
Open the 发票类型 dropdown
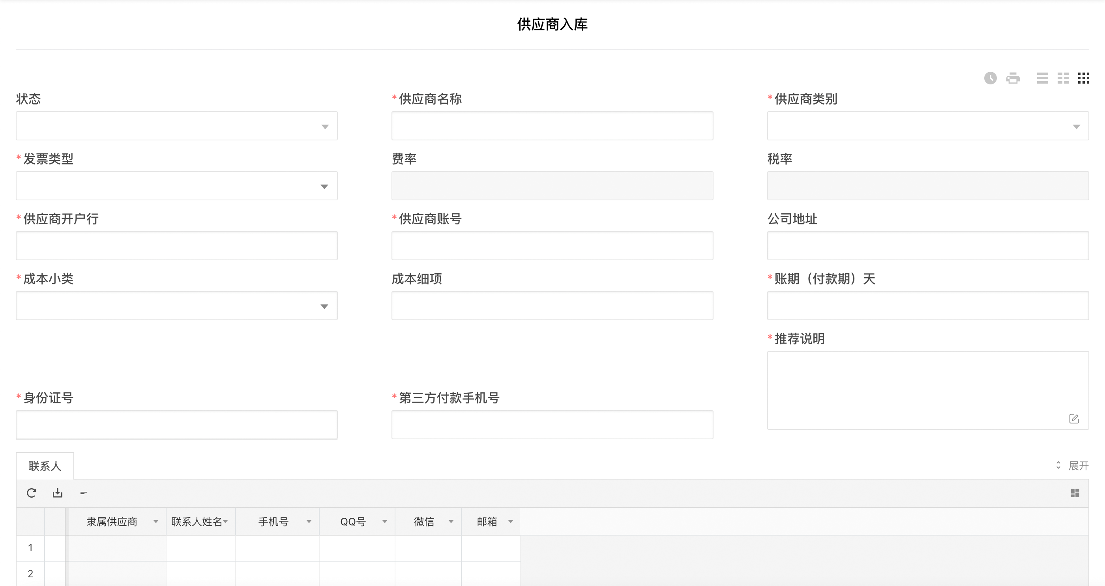click(177, 186)
